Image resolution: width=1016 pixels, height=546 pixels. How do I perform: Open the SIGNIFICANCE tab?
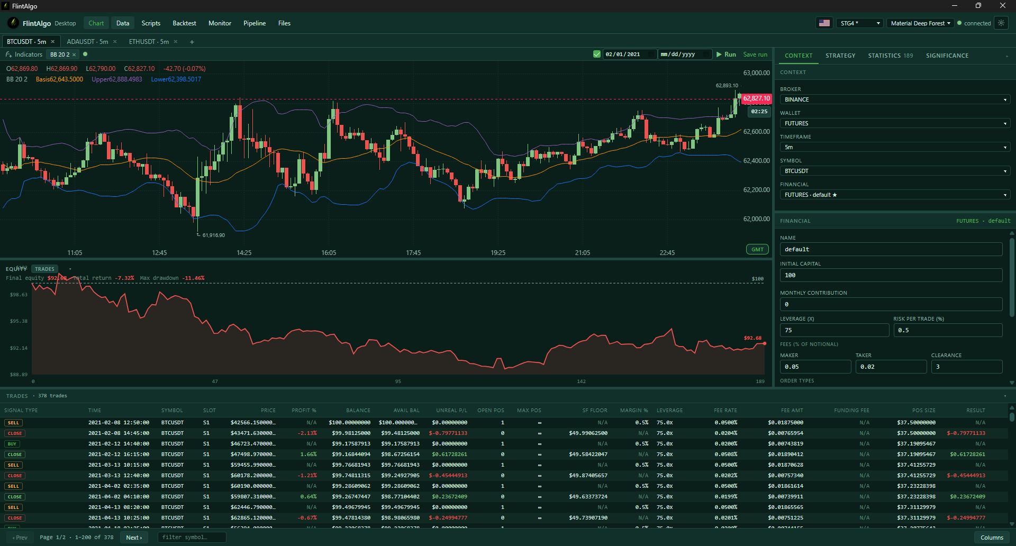tap(947, 56)
